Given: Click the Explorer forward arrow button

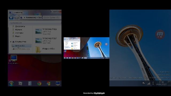Looking at the screenshot, I should [x=17, y=18].
